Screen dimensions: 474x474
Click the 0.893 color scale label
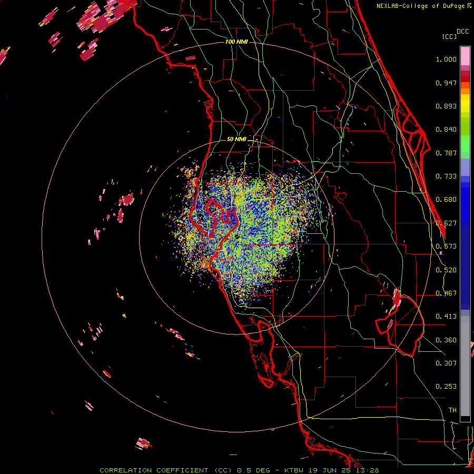point(446,106)
